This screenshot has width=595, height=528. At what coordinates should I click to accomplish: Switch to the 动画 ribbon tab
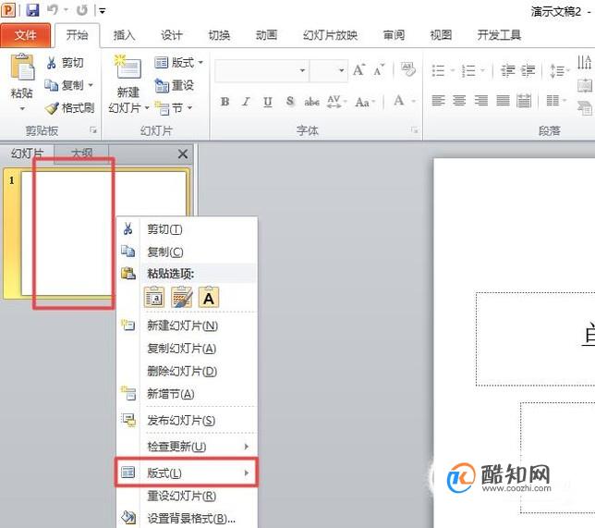pos(266,35)
